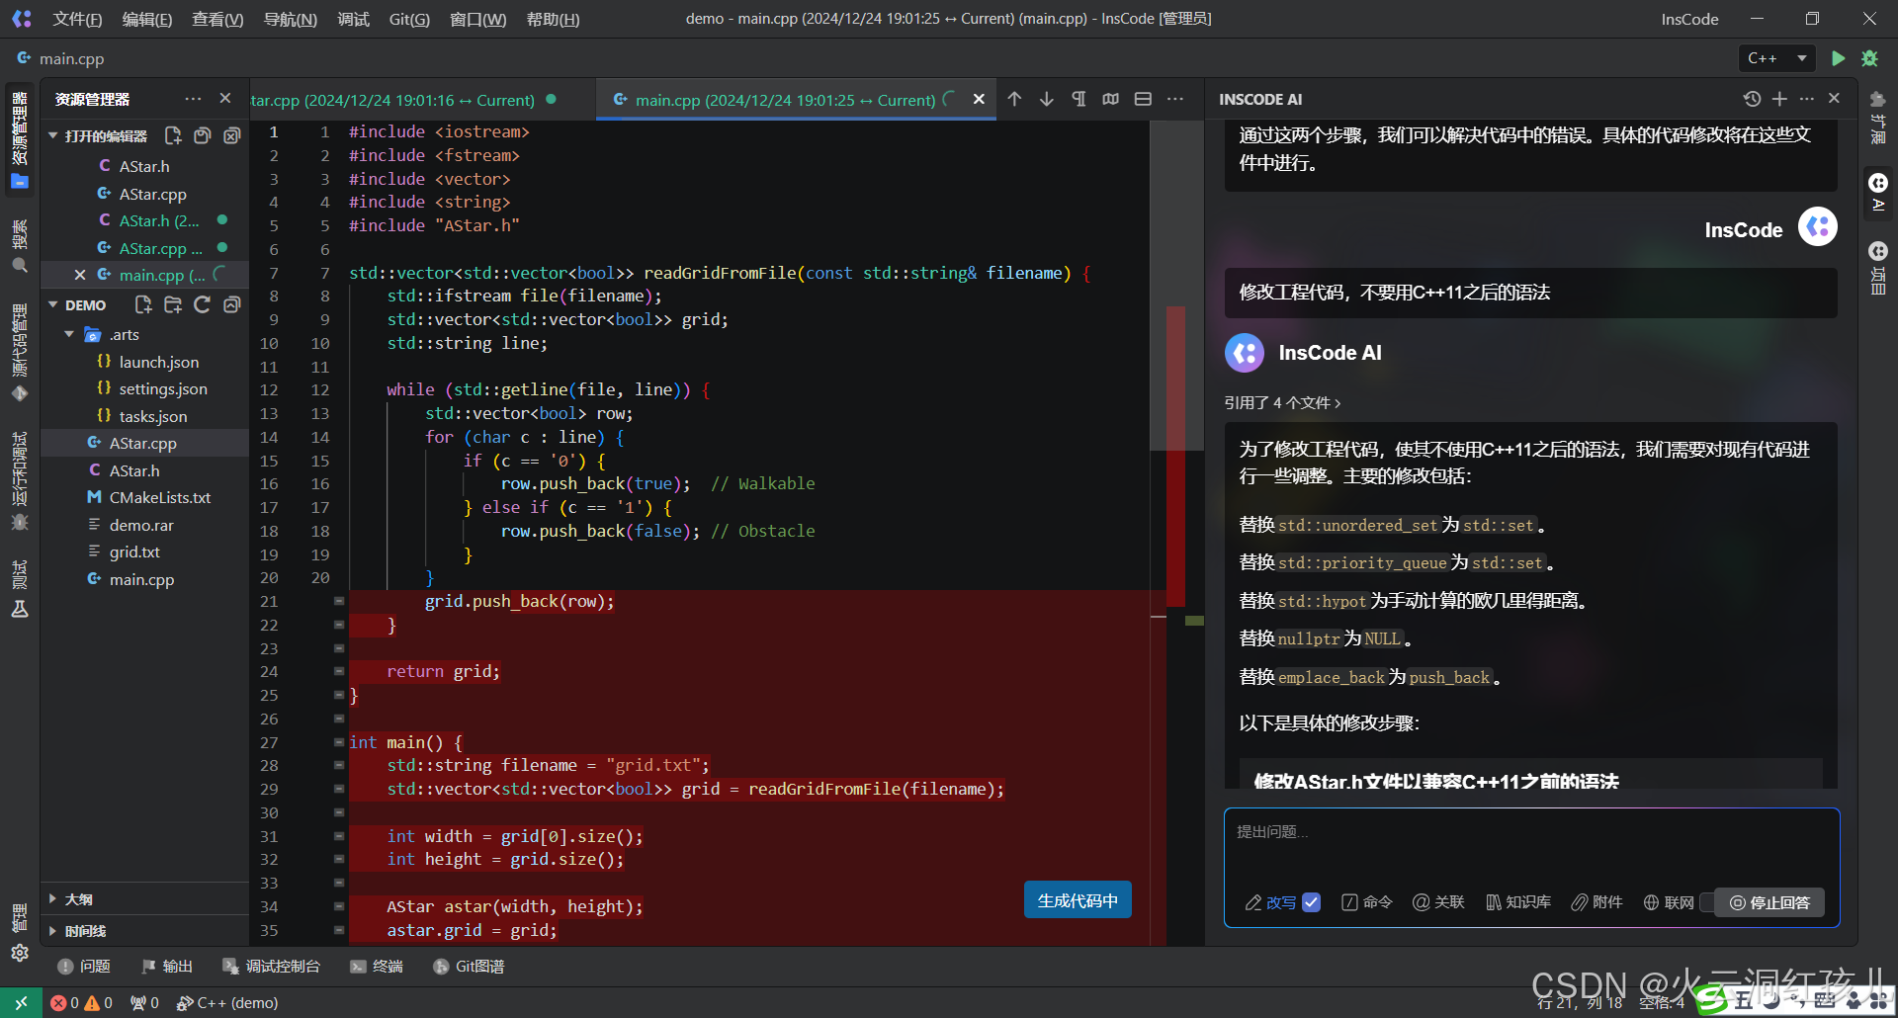Viewport: 1898px width, 1018px height.
Task: Uncheck the 改写 rewrite checkbox
Action: [x=1312, y=902]
